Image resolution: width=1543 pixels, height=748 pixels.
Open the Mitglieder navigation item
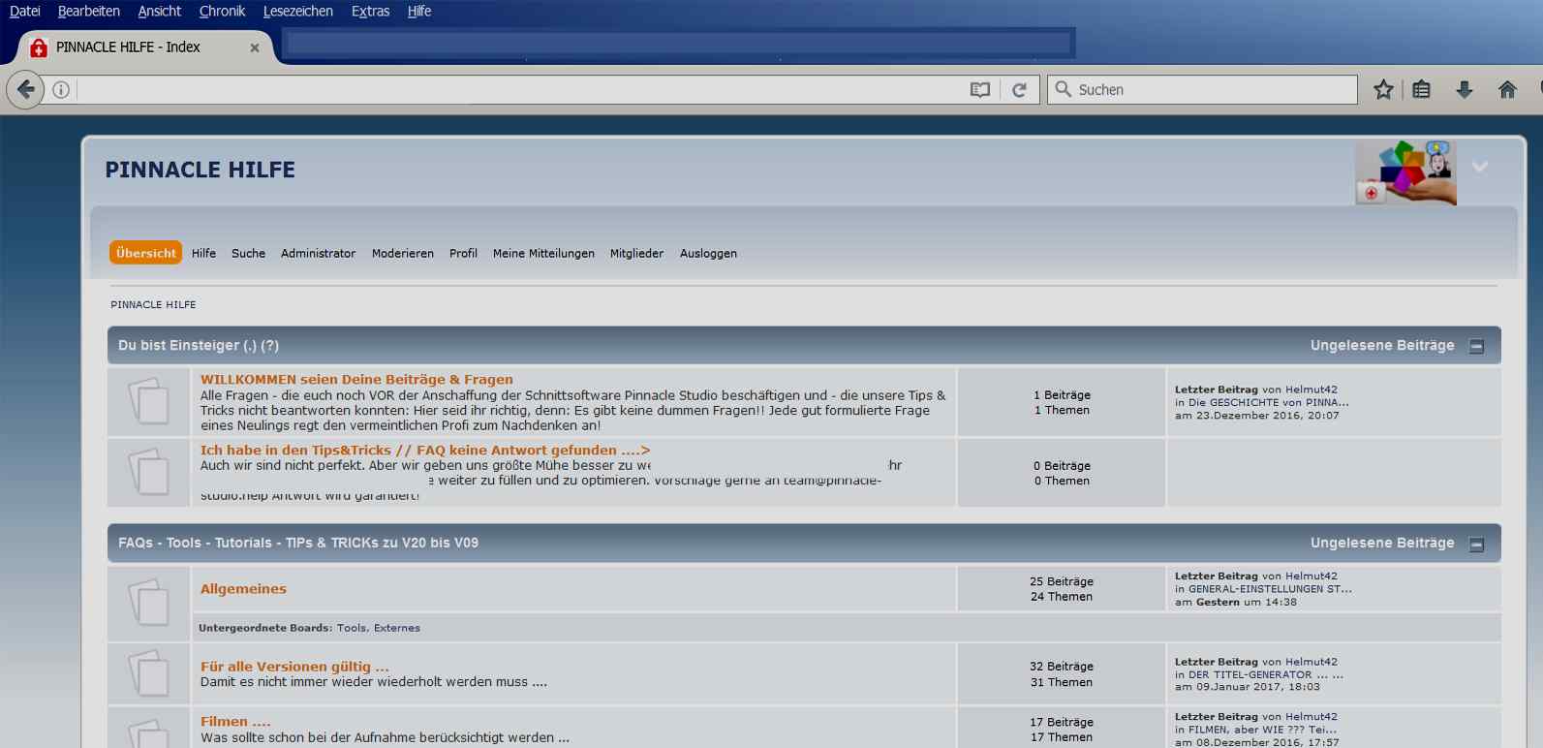click(636, 254)
